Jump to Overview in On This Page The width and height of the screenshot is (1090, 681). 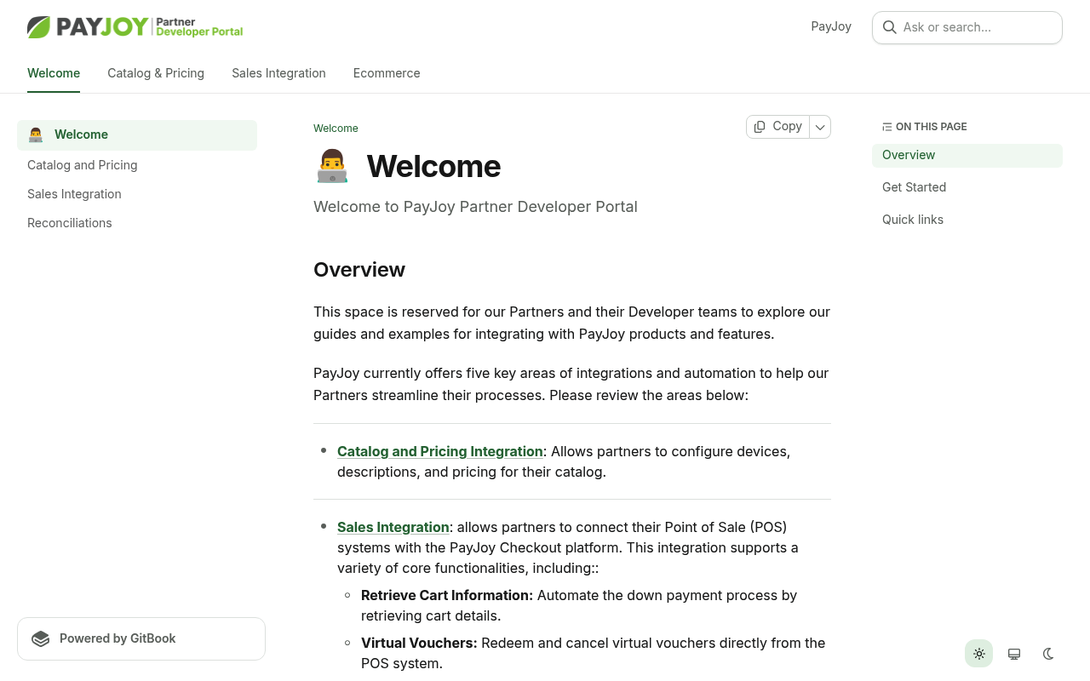pyautogui.click(x=967, y=155)
